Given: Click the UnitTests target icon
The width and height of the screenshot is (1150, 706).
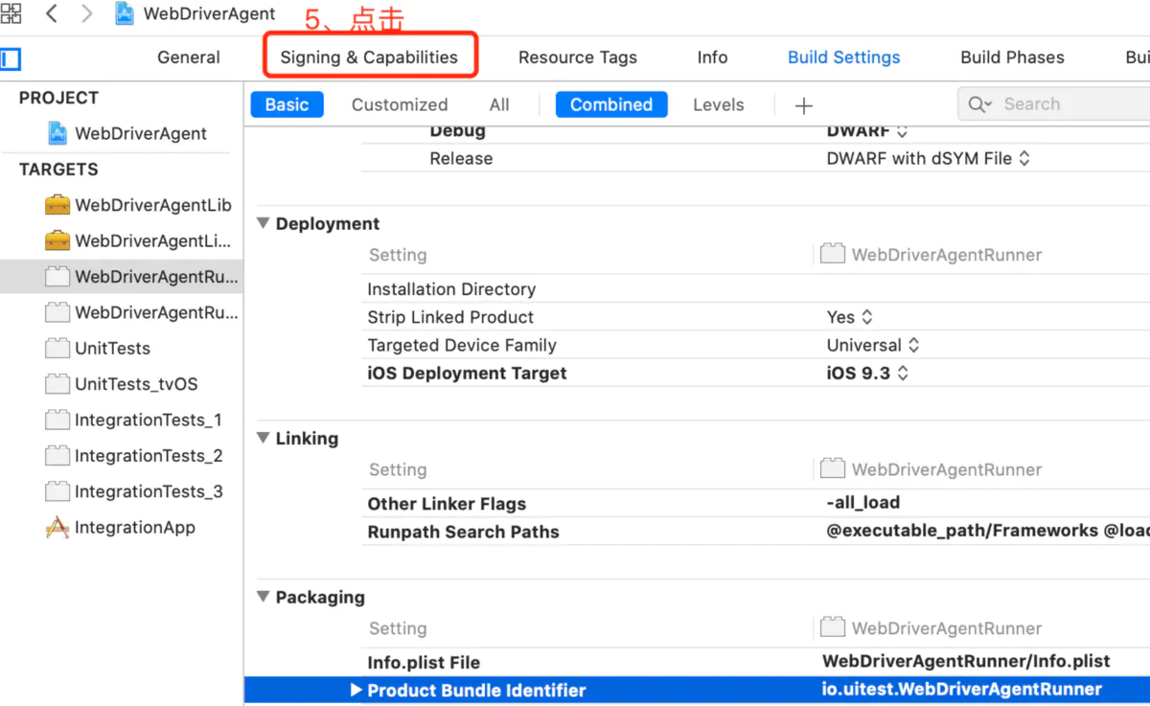Looking at the screenshot, I should (x=57, y=348).
